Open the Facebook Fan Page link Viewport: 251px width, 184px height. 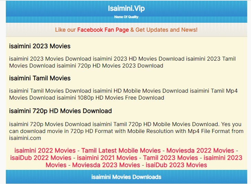click(x=103, y=30)
